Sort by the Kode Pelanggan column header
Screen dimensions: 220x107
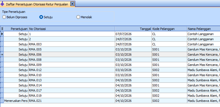point(169,29)
